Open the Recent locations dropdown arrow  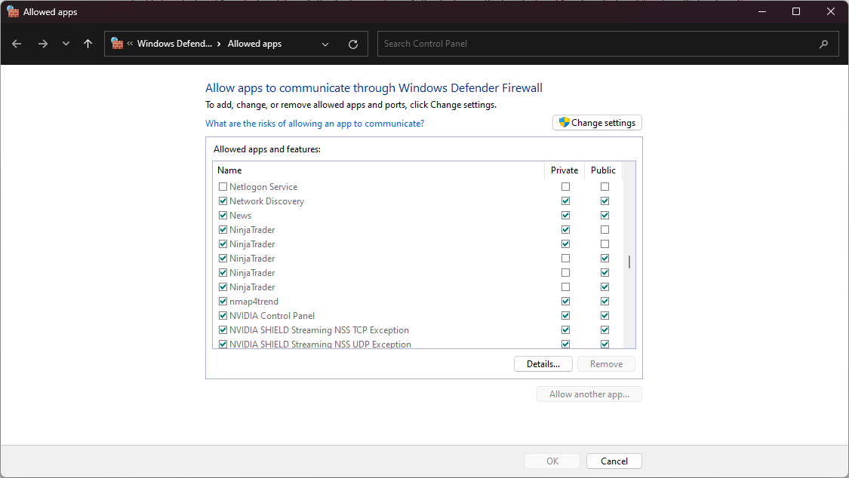[66, 44]
